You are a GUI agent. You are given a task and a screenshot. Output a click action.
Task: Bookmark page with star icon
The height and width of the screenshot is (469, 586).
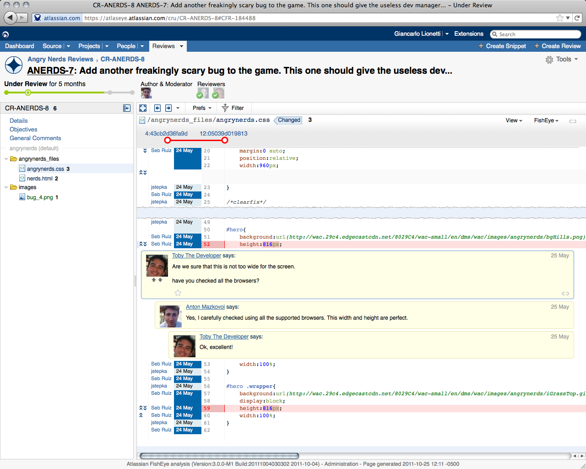(x=559, y=18)
